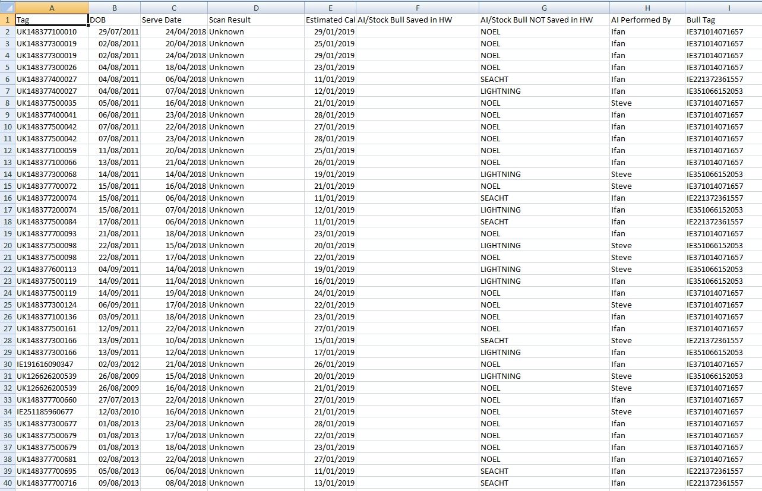762x491 pixels.
Task: Click the 'Bull Tag' header cell
Action: [723, 20]
